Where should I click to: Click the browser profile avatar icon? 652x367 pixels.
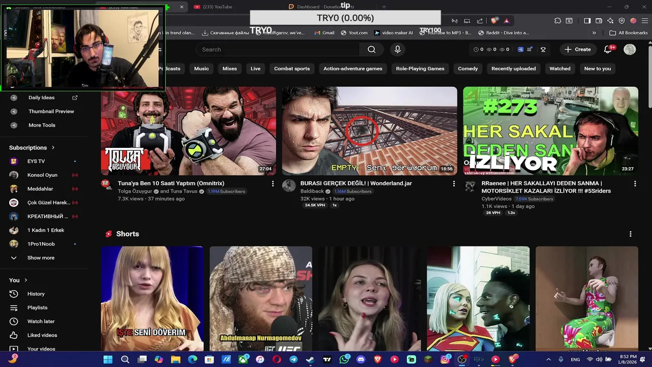(x=633, y=20)
